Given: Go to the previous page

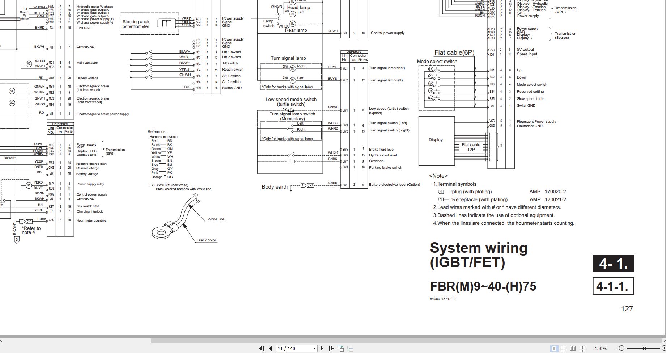Looking at the screenshot, I should coord(270,348).
